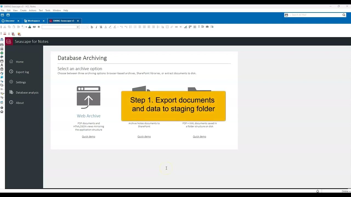The image size is (351, 197).
Task: Click the Underline formatting icon
Action: click(101, 27)
